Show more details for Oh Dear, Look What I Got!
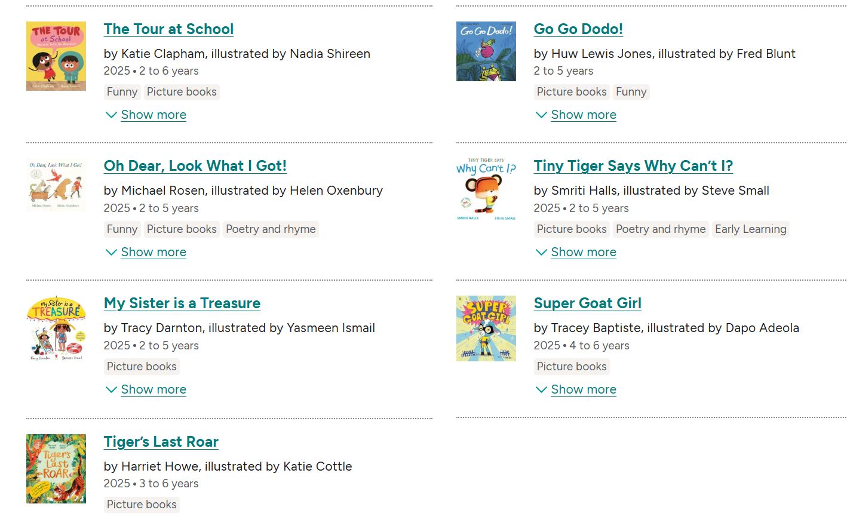Image resolution: width=847 pixels, height=516 pixels. coord(153,252)
